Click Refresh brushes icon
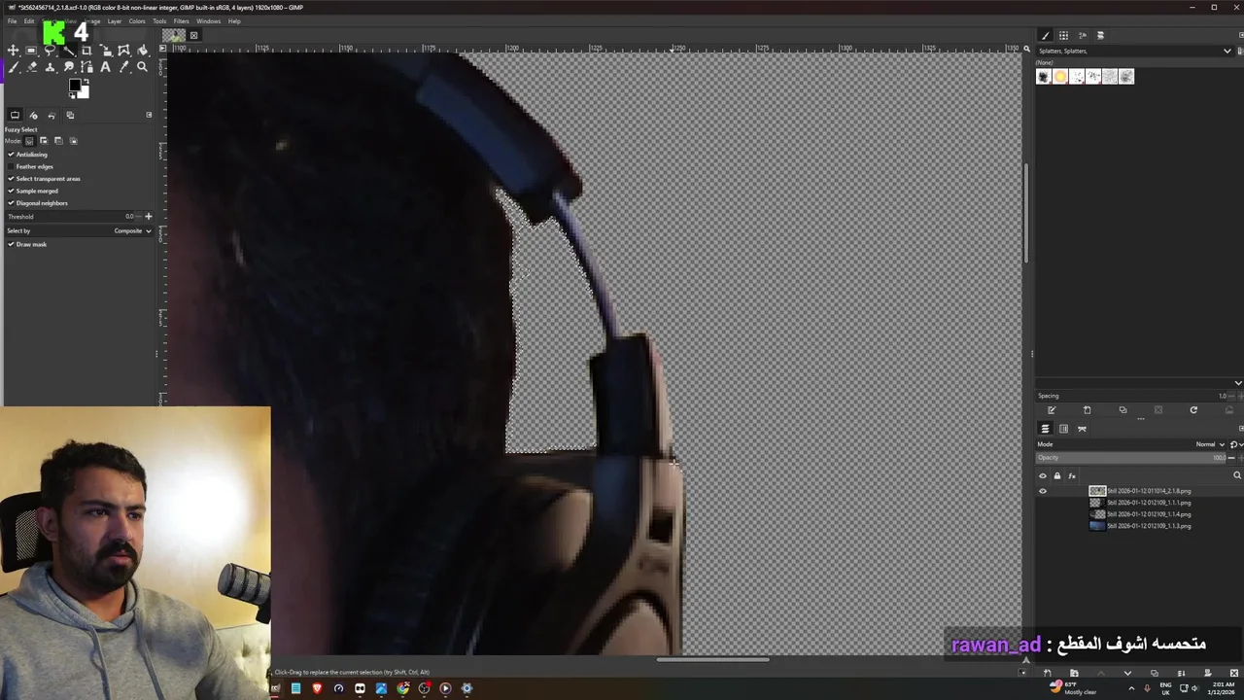Screen dimensions: 1244x700 pyautogui.click(x=1193, y=410)
